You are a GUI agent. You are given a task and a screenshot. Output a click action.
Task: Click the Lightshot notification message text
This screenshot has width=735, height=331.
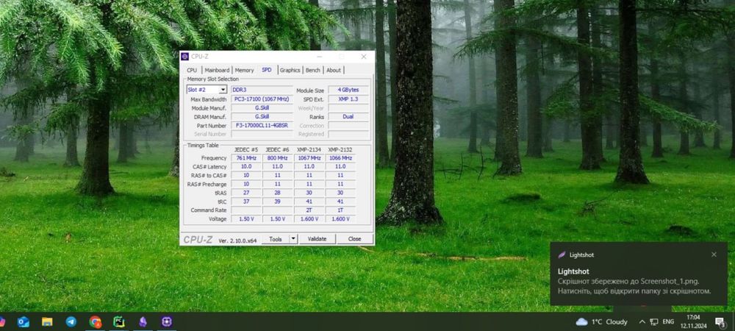tap(634, 286)
